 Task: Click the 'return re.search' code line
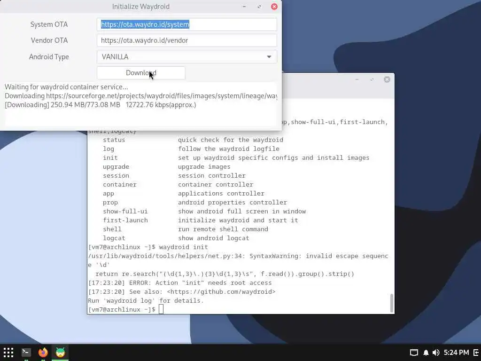(225, 274)
